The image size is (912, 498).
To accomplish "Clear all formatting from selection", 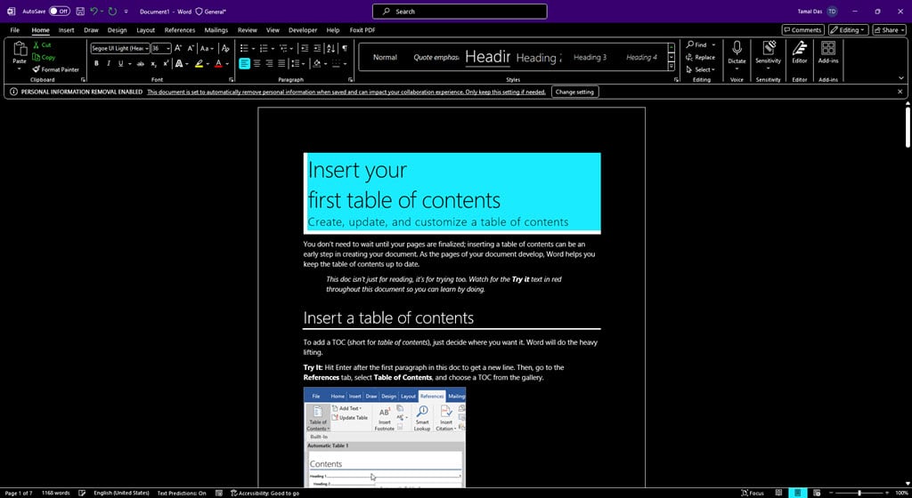I will pos(225,48).
